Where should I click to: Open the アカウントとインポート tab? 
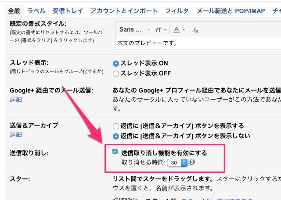(x=124, y=11)
